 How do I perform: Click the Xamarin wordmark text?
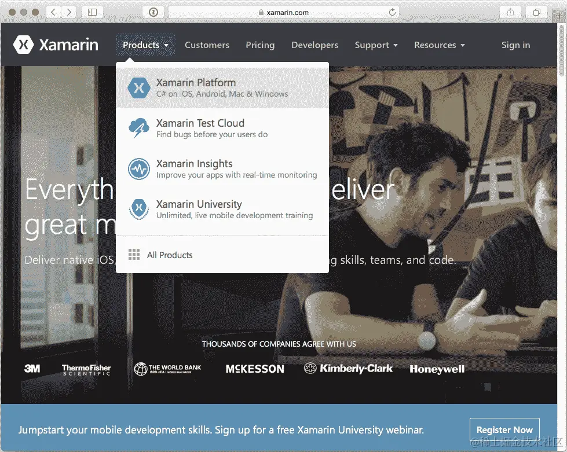[x=69, y=45]
